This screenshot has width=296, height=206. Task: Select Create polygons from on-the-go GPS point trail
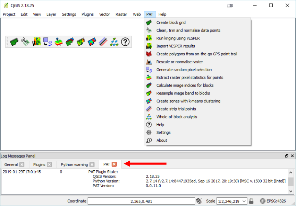point(197,54)
